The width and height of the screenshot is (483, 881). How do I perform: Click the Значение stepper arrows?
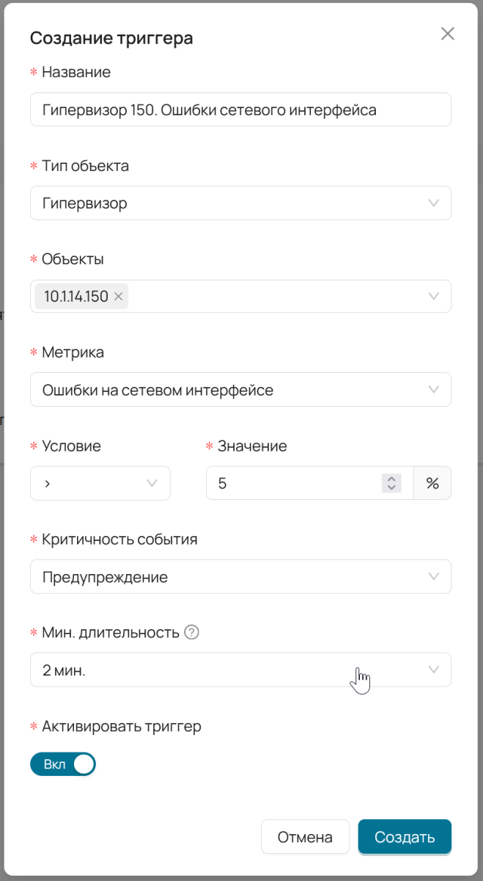click(391, 483)
